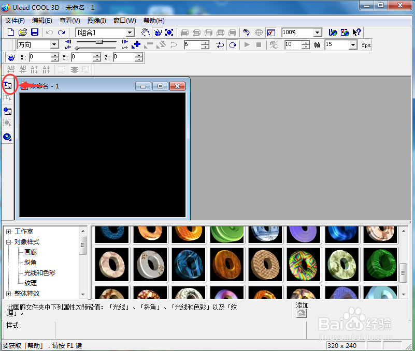Open the 100% zoom dropdown
The image size is (415, 351).
[x=317, y=33]
